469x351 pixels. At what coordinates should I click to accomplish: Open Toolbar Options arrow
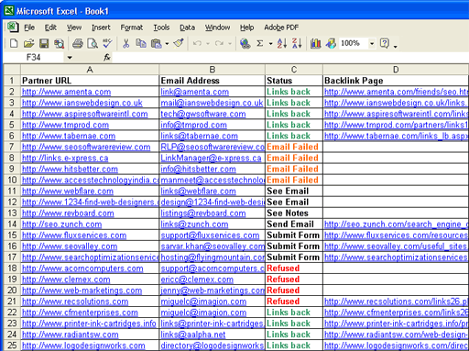pos(396,47)
